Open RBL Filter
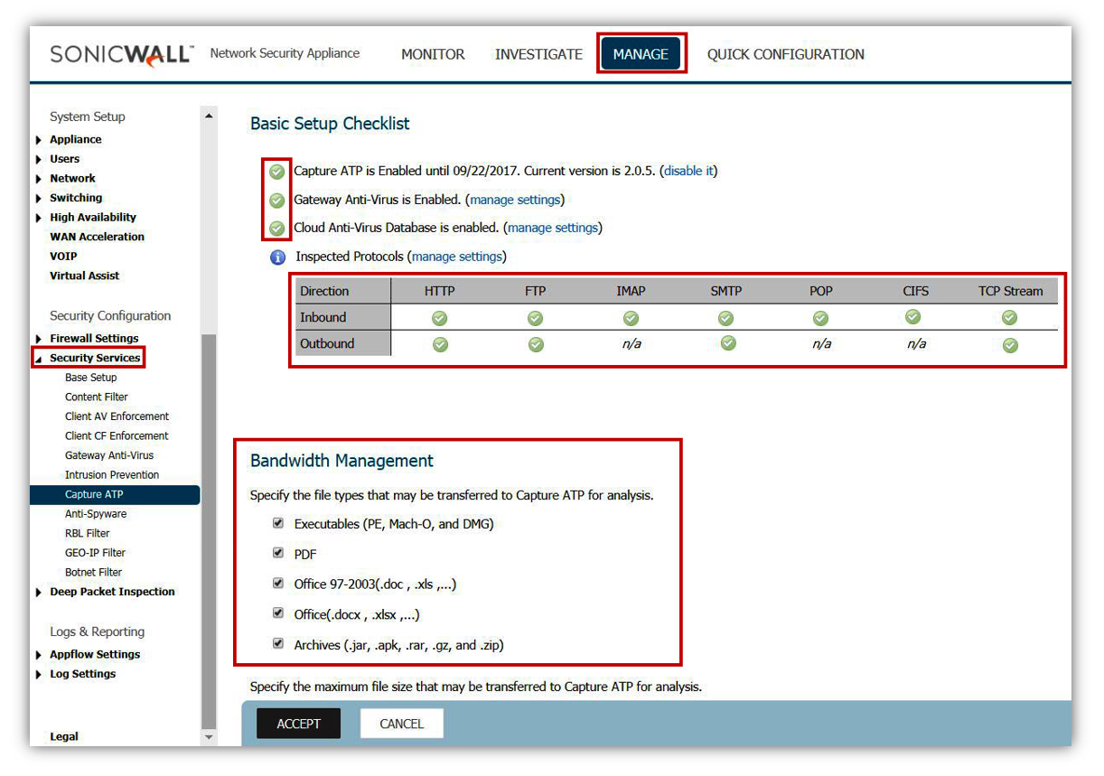The height and width of the screenshot is (776, 1104). click(x=88, y=534)
